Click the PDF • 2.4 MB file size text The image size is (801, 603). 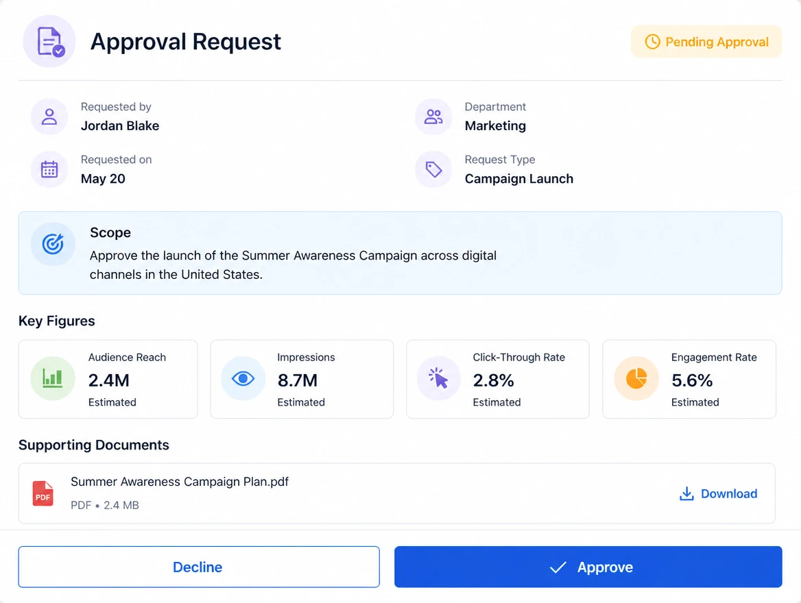[x=105, y=506]
